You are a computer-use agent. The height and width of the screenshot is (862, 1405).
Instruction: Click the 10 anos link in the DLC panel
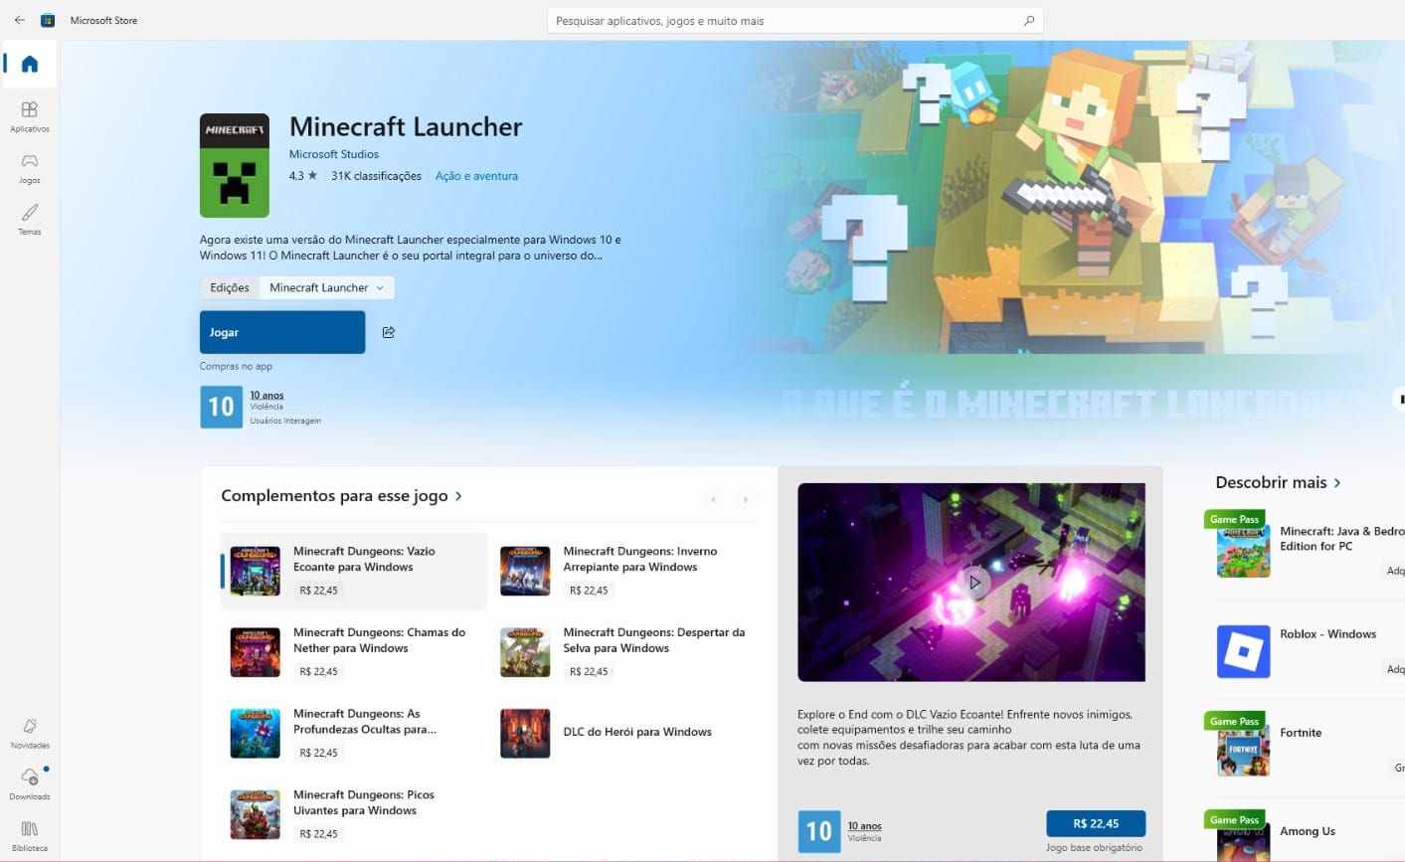pos(864,826)
